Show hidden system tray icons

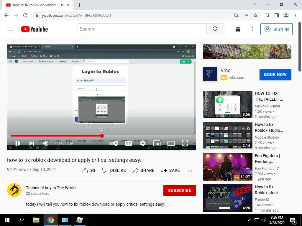coord(250,220)
